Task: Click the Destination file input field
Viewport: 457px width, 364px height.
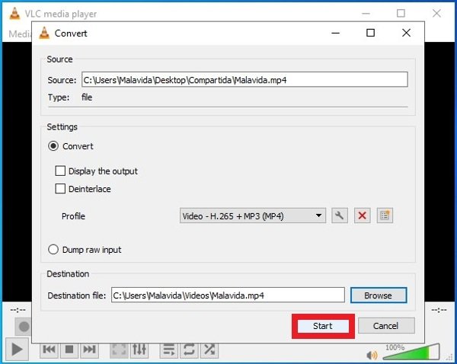Action: tap(228, 295)
